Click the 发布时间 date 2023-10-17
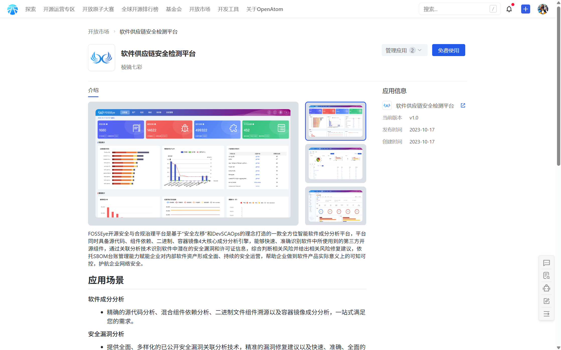This screenshot has height=350, width=561. click(422, 130)
